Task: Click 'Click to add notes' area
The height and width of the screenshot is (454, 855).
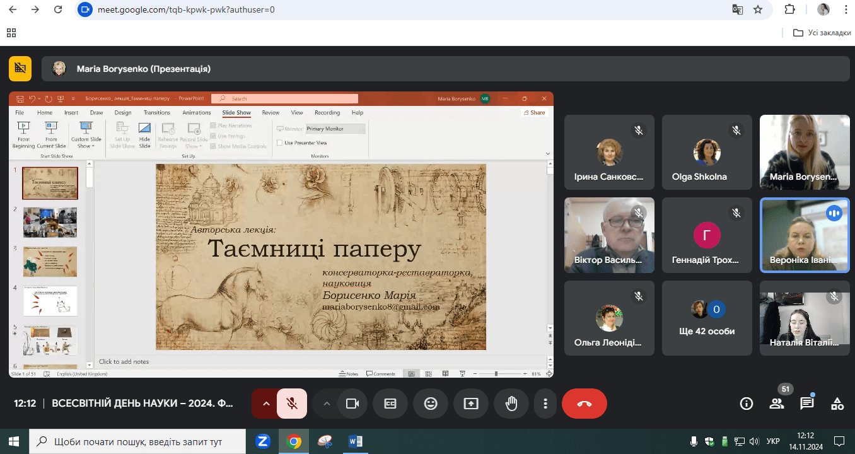Action: coord(124,362)
